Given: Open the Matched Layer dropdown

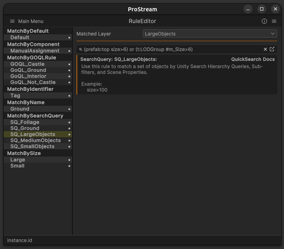Looking at the screenshot, I should [210, 33].
